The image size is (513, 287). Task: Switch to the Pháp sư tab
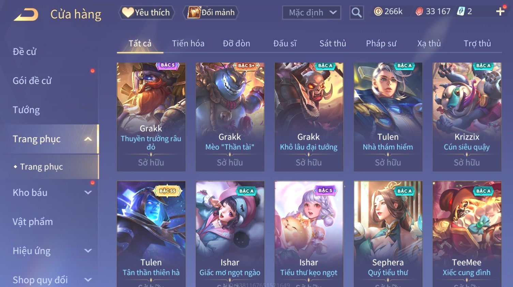[x=381, y=44]
